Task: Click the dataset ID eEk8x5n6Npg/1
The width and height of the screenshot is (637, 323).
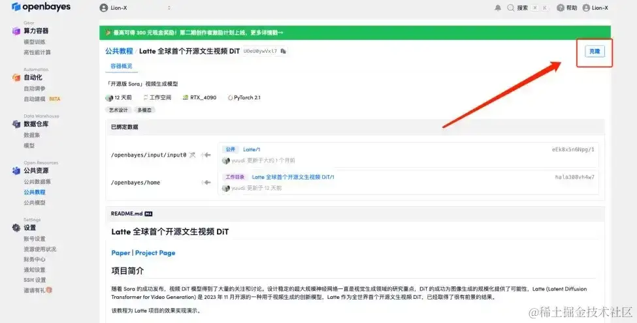Action: [x=573, y=149]
